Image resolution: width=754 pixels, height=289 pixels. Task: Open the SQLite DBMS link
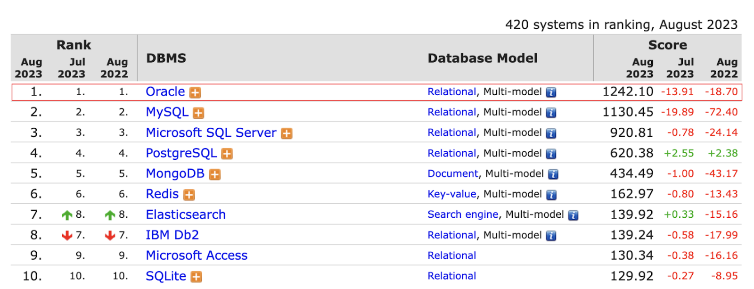pos(166,276)
